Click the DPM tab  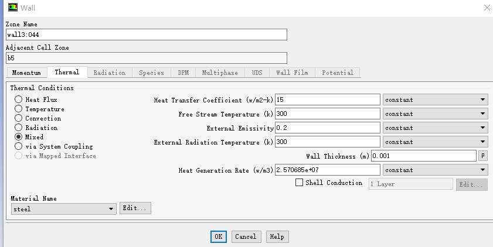click(x=183, y=73)
